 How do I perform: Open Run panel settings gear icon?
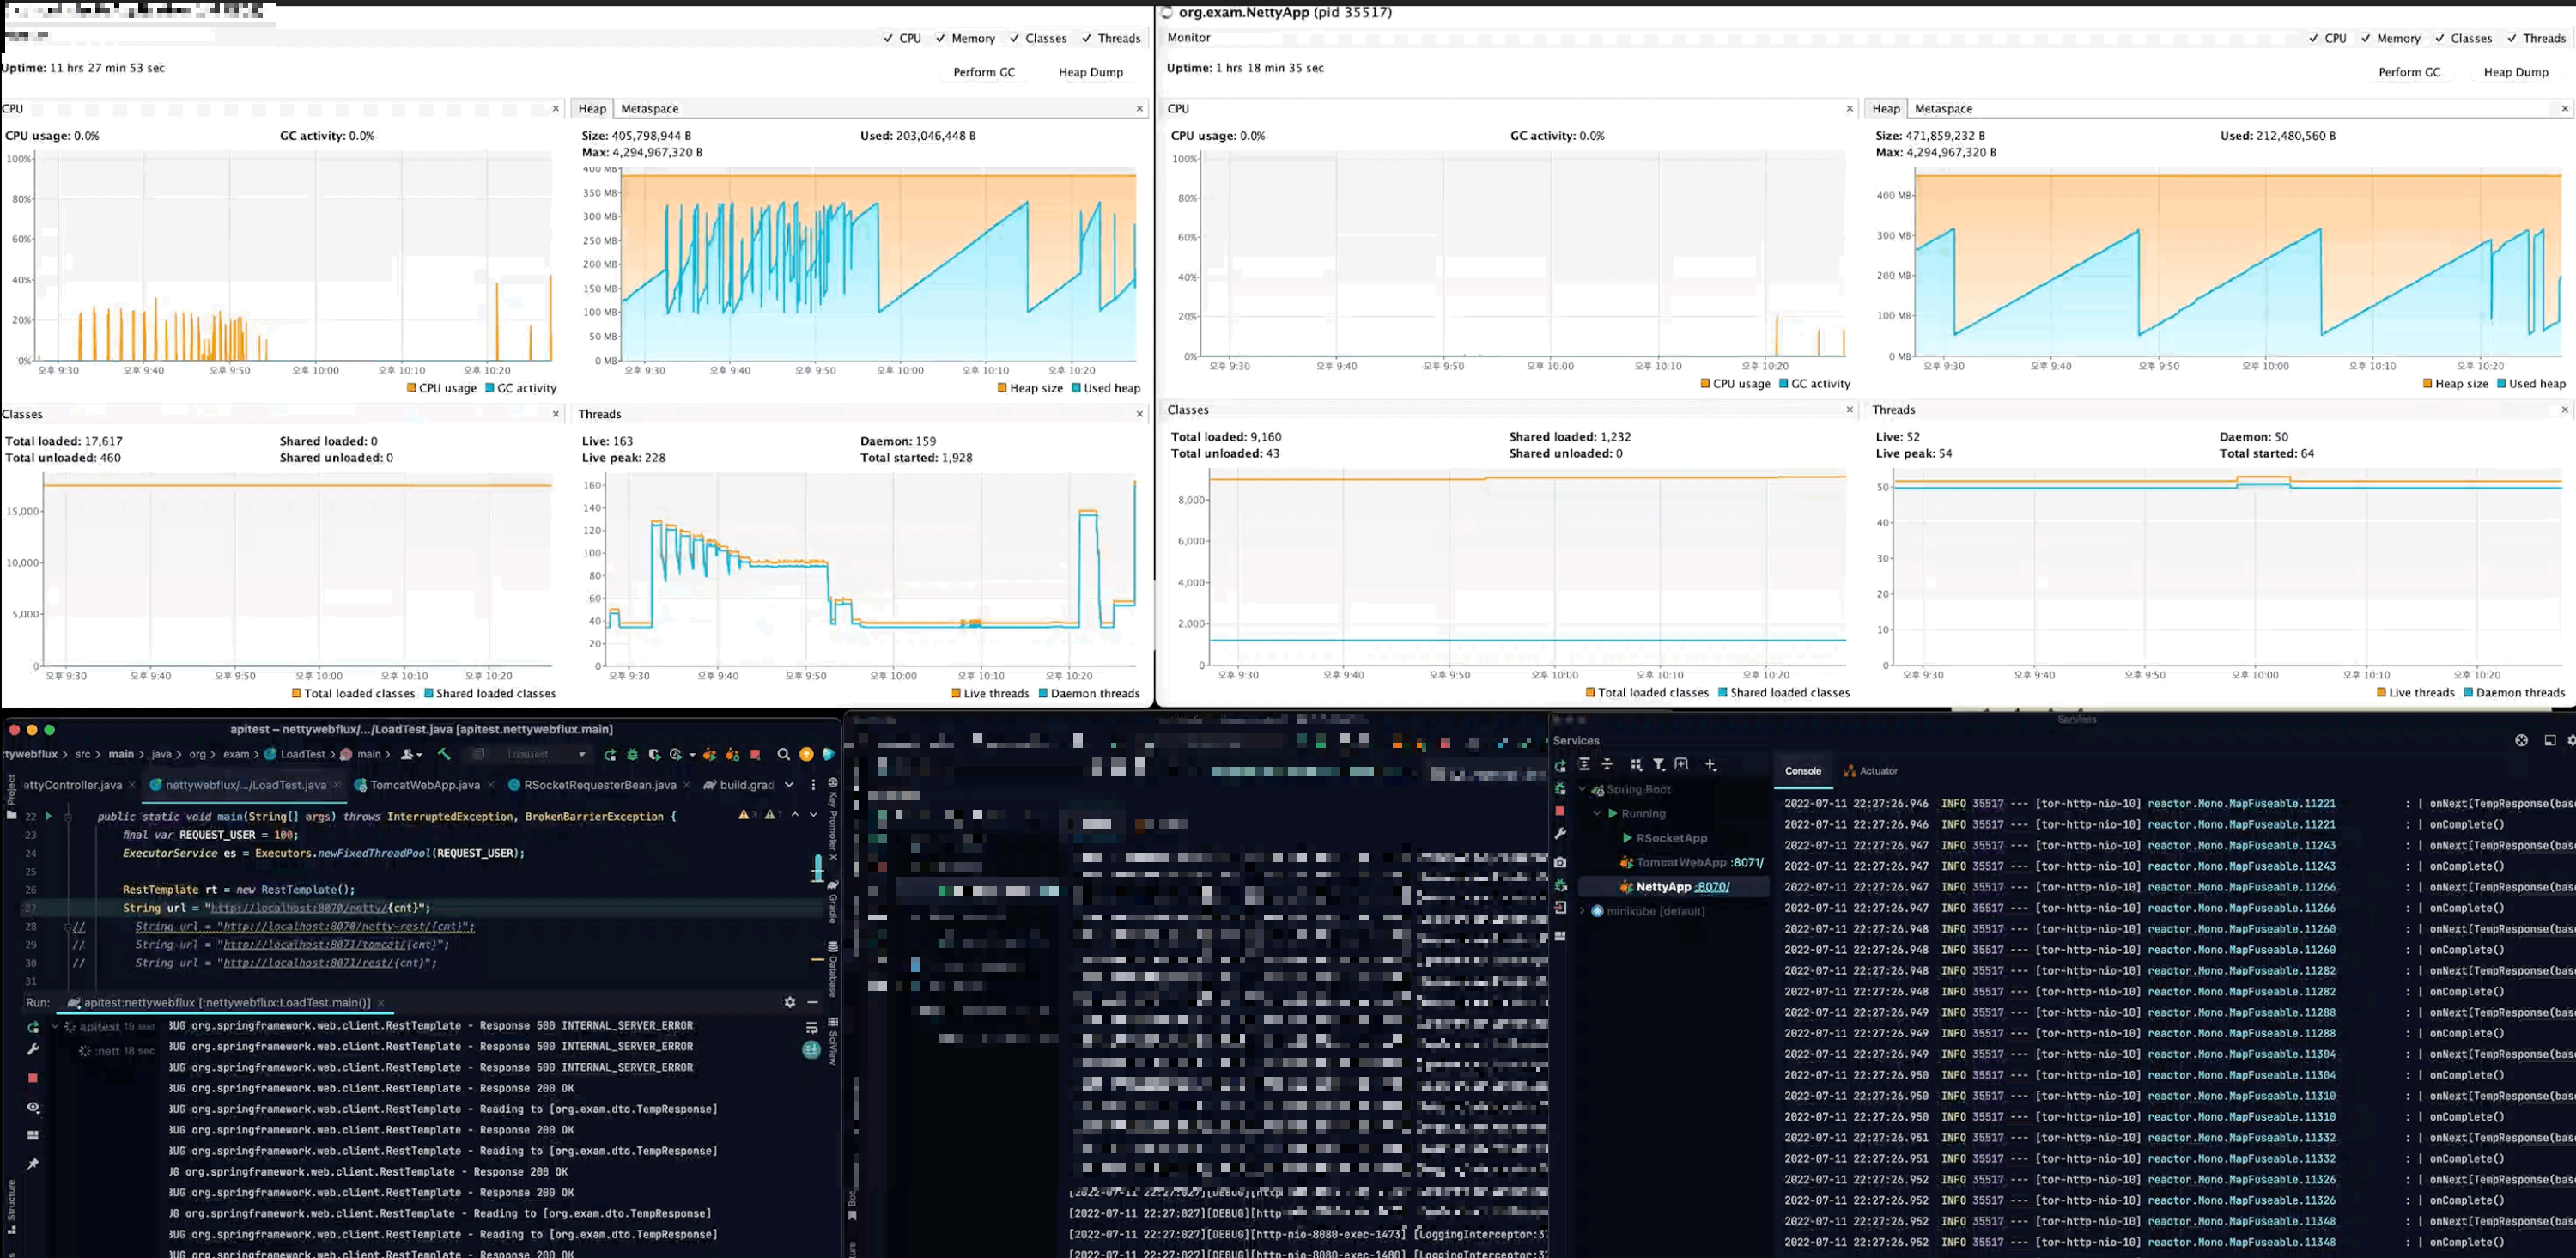point(790,1002)
